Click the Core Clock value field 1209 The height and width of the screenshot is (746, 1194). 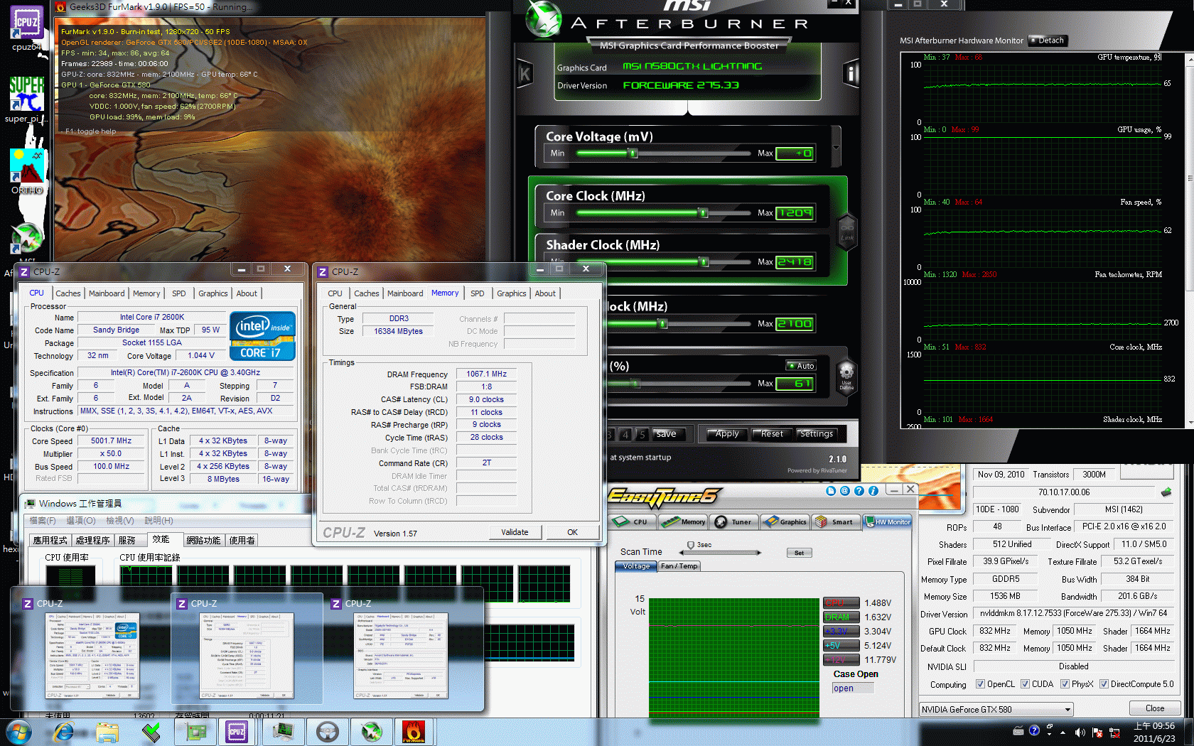pos(795,212)
